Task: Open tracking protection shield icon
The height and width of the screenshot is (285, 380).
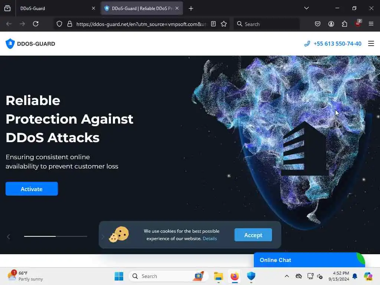Action: click(x=59, y=24)
